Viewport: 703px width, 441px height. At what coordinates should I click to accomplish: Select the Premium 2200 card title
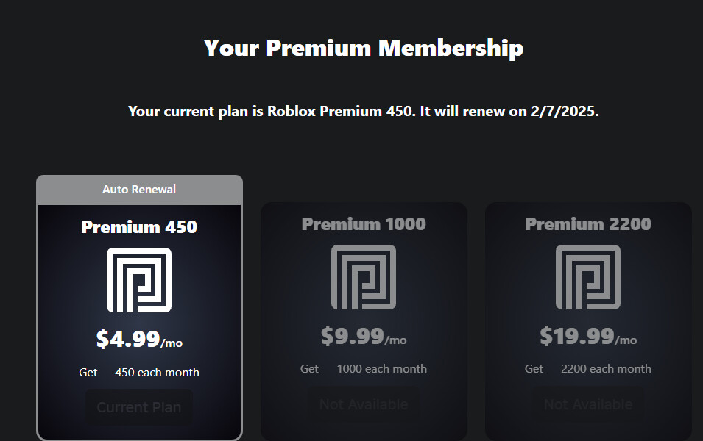pos(588,224)
